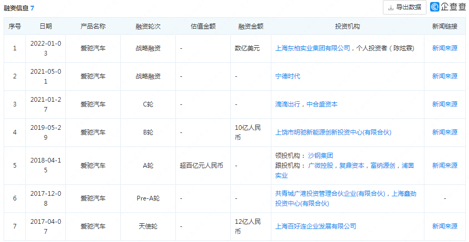Click the B轮 round cell
469x242 pixels.
pyautogui.click(x=148, y=132)
